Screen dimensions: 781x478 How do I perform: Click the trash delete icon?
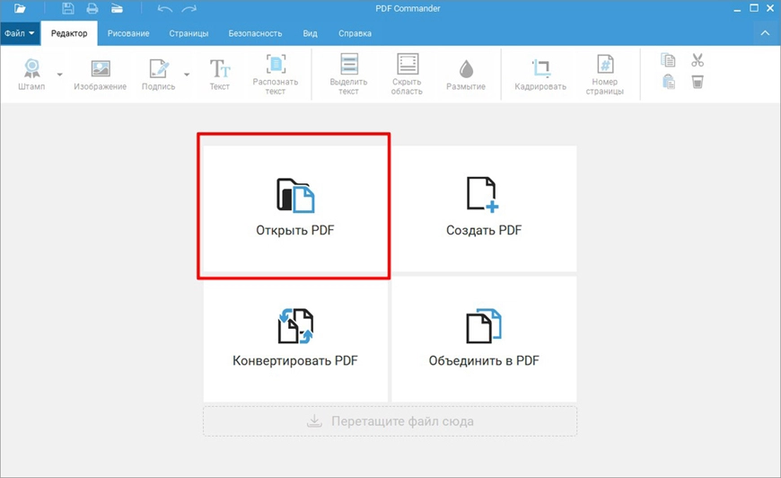coord(698,82)
